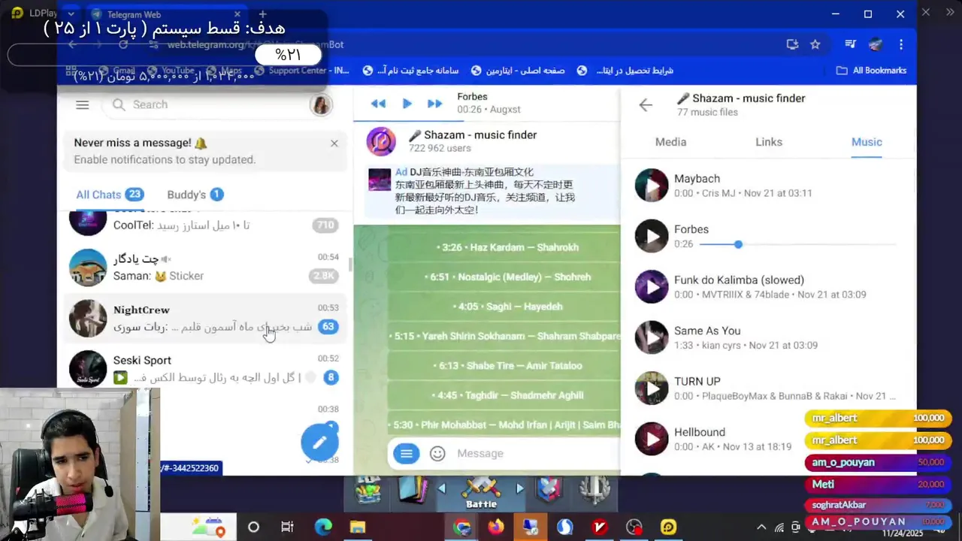Open Chrome media controls icon
962x541 pixels.
click(850, 44)
